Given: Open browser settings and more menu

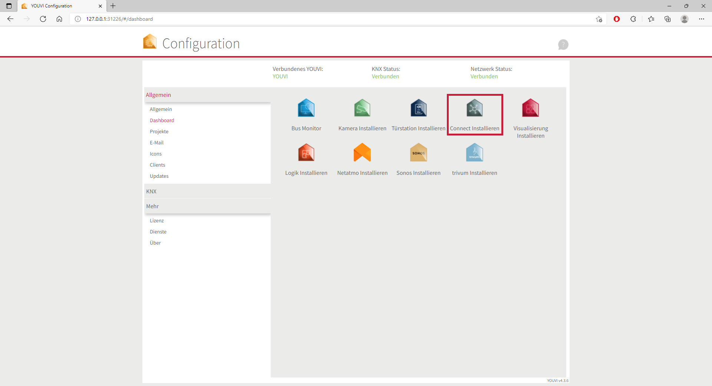Looking at the screenshot, I should 702,19.
